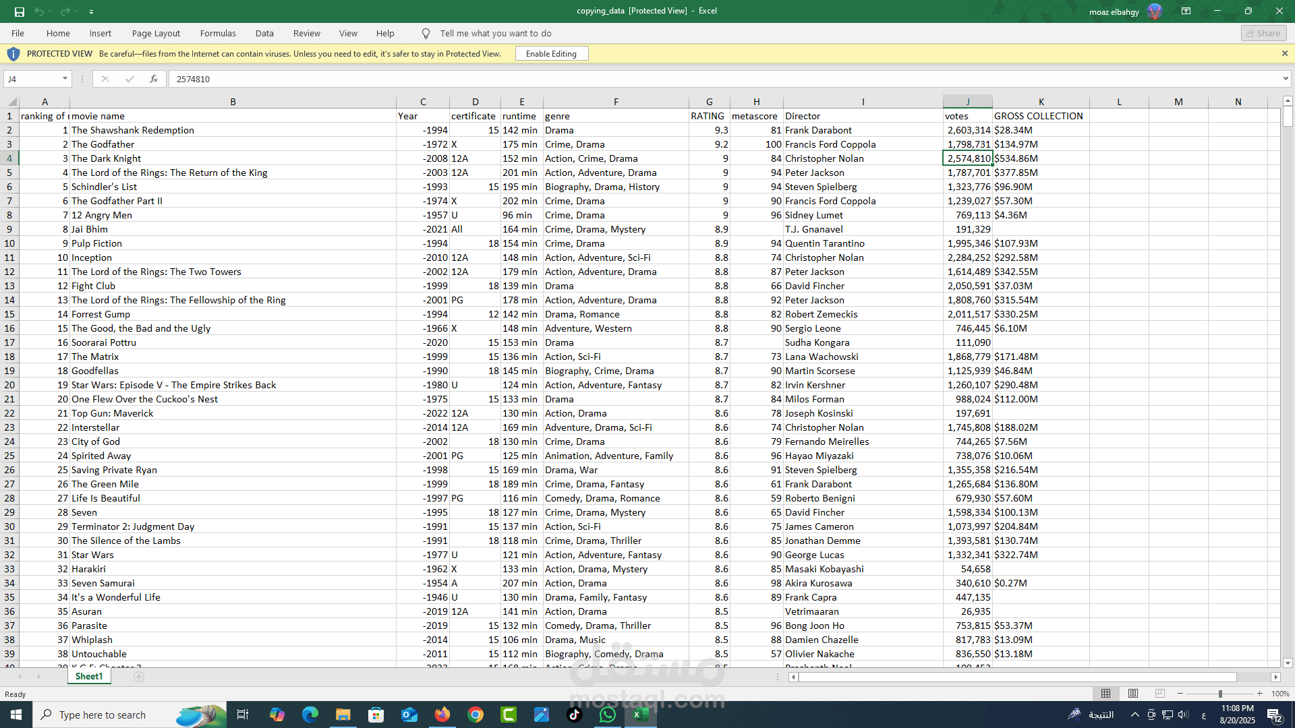Click the taskbar search box
Viewport: 1295px width, 728px height.
[x=129, y=715]
